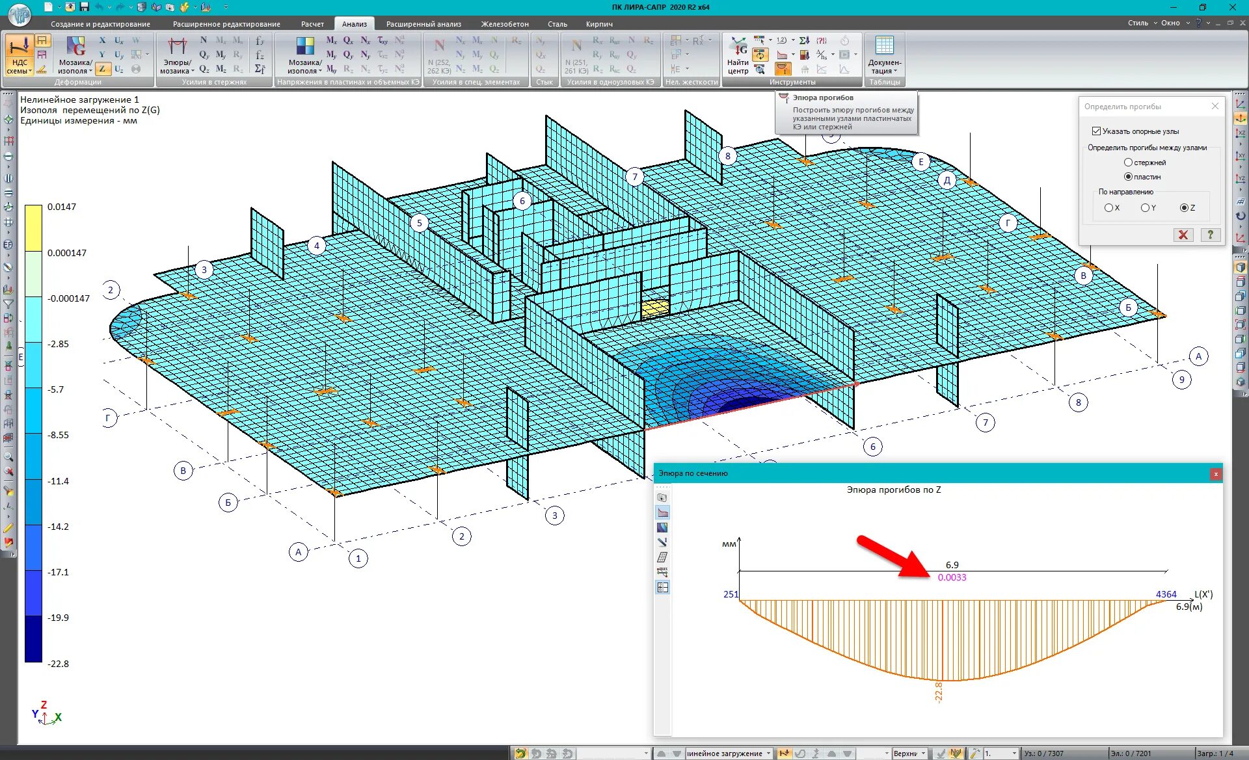1249x760 pixels.
Task: Click the Эпюра прогибов deflection tool icon
Action: (x=783, y=69)
